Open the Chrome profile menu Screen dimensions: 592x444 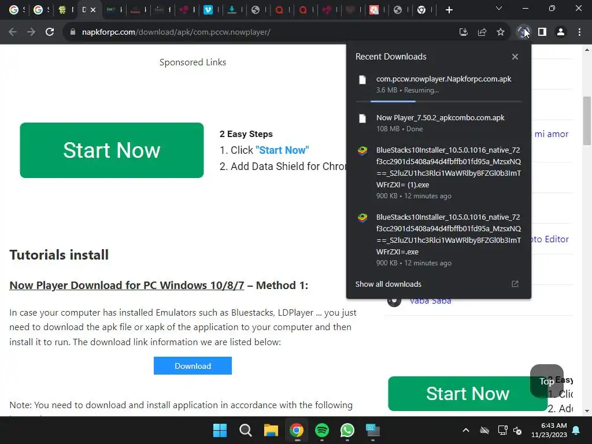(x=561, y=32)
